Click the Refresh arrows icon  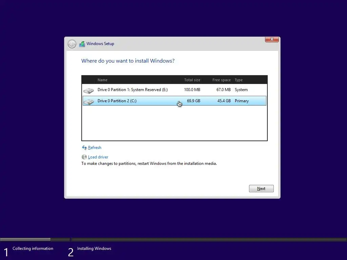coord(84,148)
